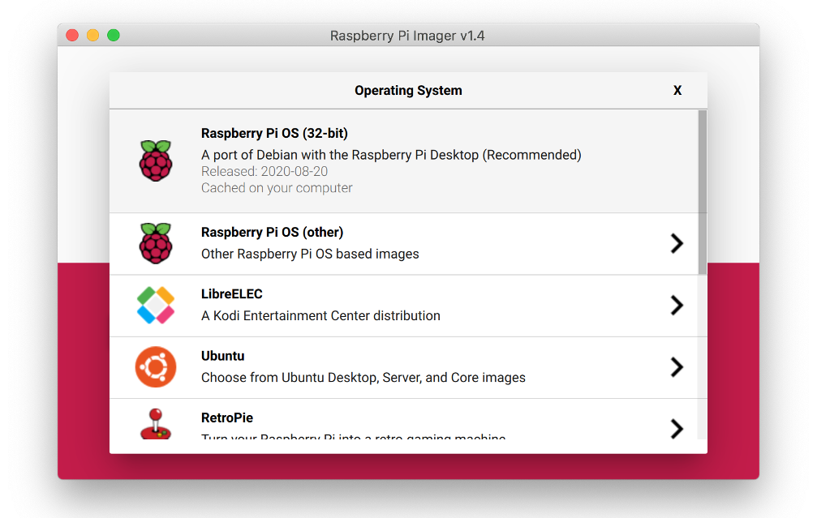This screenshot has width=817, height=518.
Task: Click 'A Kodi Entertainment Center distribution' description
Action: [320, 316]
